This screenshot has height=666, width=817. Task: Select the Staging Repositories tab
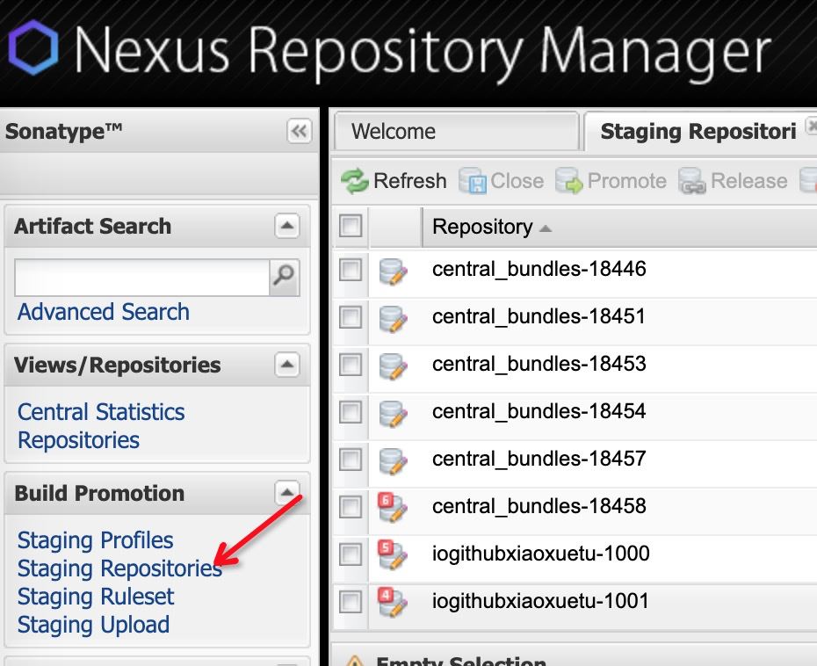(698, 131)
